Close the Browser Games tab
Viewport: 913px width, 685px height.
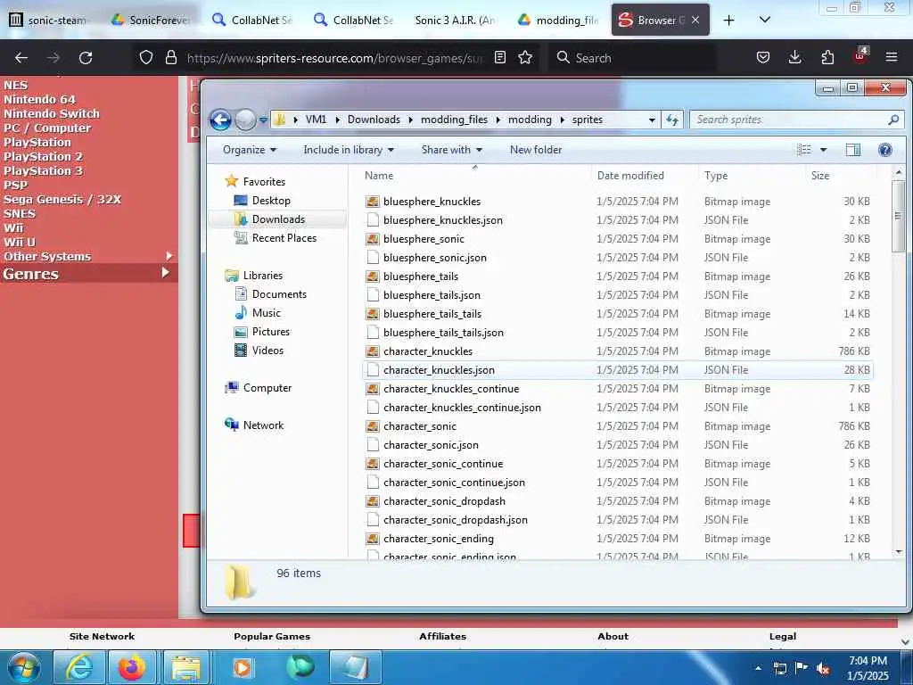695,20
